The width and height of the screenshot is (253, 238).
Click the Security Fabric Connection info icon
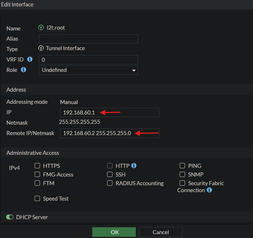209,190
